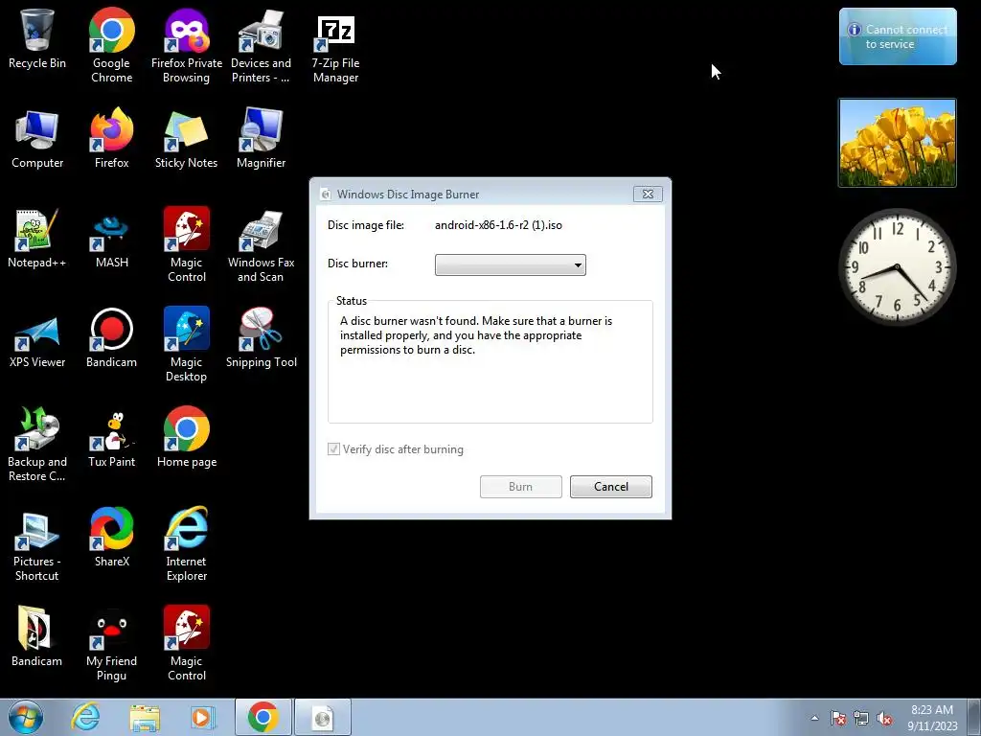Launch ShareX from the desktop
Viewport: 981px width, 736px height.
[x=111, y=537]
